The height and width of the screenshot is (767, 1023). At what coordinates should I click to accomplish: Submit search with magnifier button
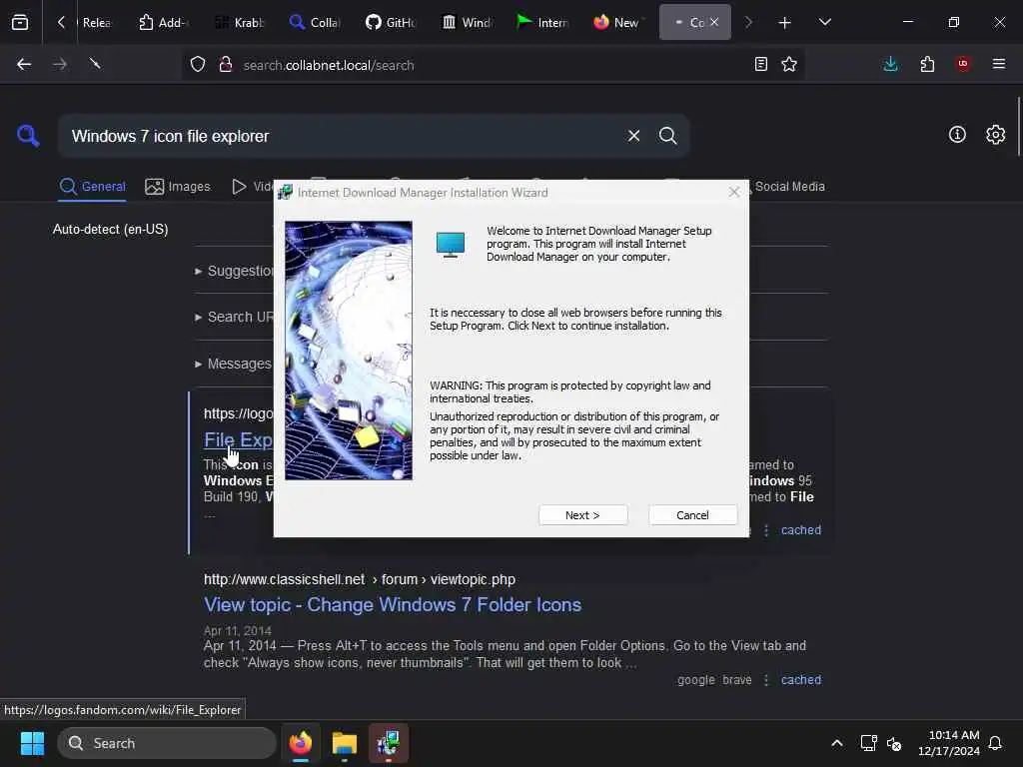tap(667, 136)
